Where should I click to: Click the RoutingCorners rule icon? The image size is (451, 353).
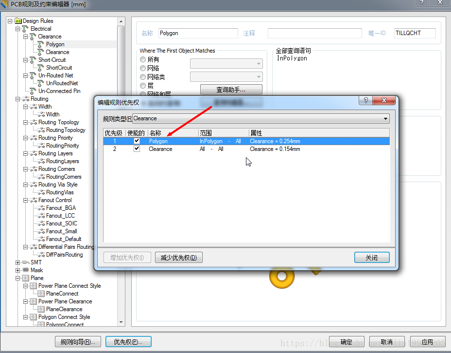tap(41, 177)
